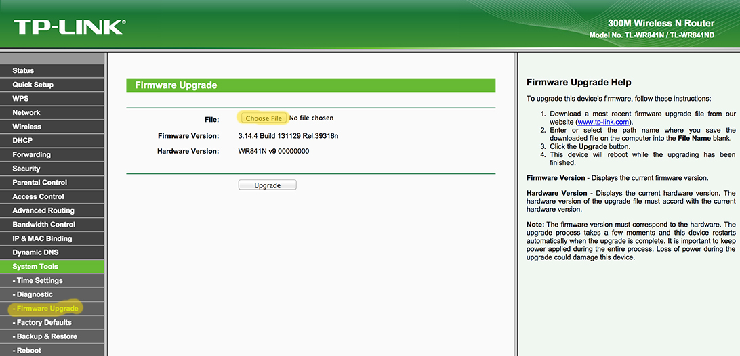Open Backup & Restore submenu item
Screen dimensions: 740x356
(x=46, y=336)
